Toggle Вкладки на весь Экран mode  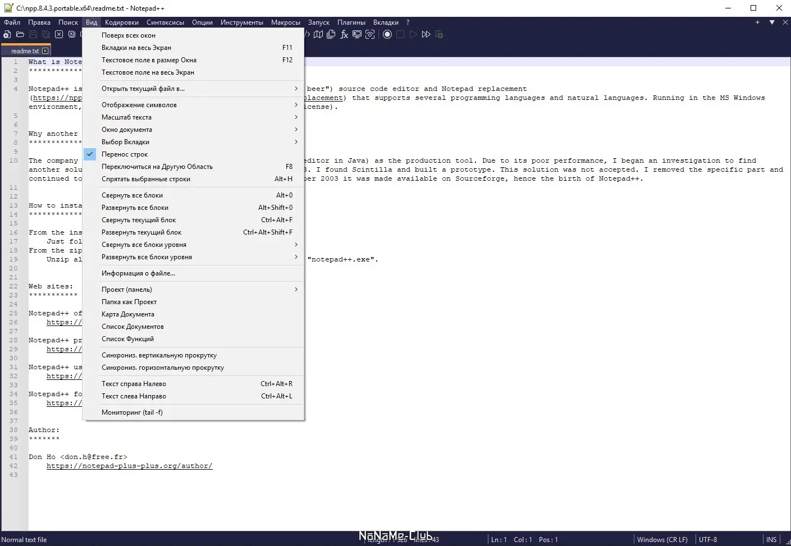193,48
